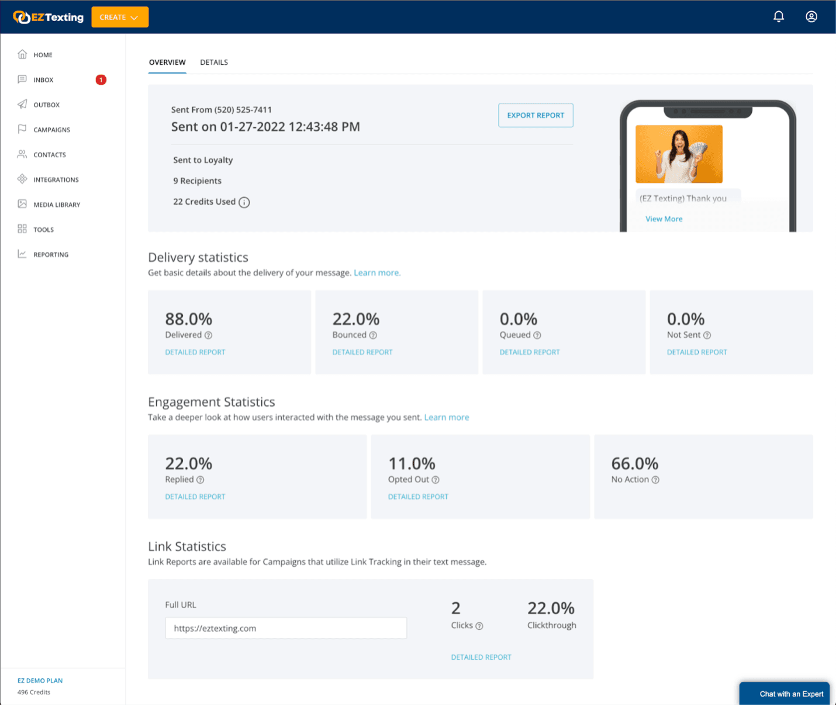The image size is (836, 707).
Task: Click the Full URL input field
Action: pos(286,628)
